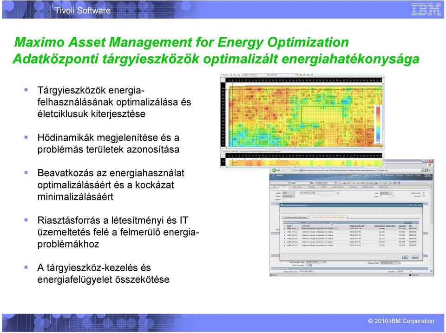Open the address bar history dropdown arrow
Image resolution: width=446 pixels, height=333 pixels.
422,170
